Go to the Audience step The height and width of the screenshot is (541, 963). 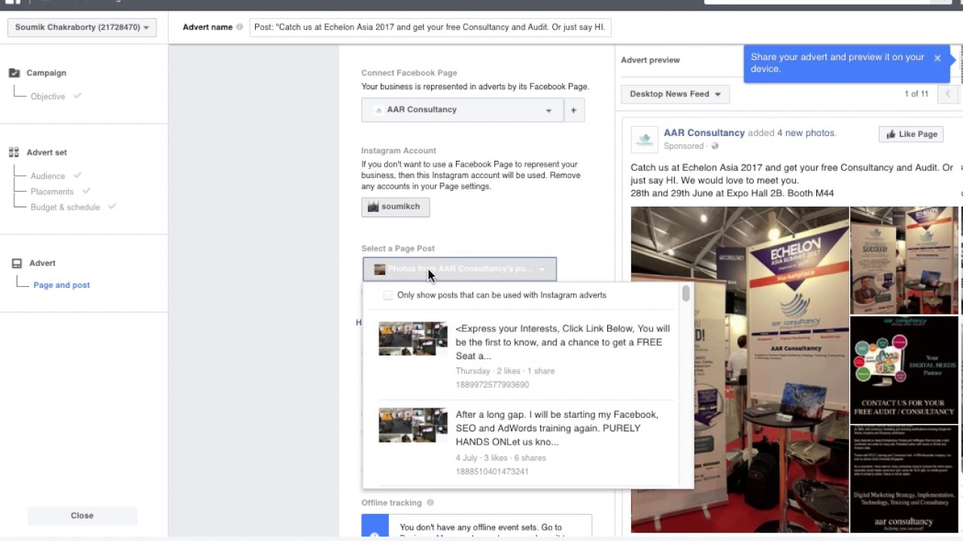48,176
